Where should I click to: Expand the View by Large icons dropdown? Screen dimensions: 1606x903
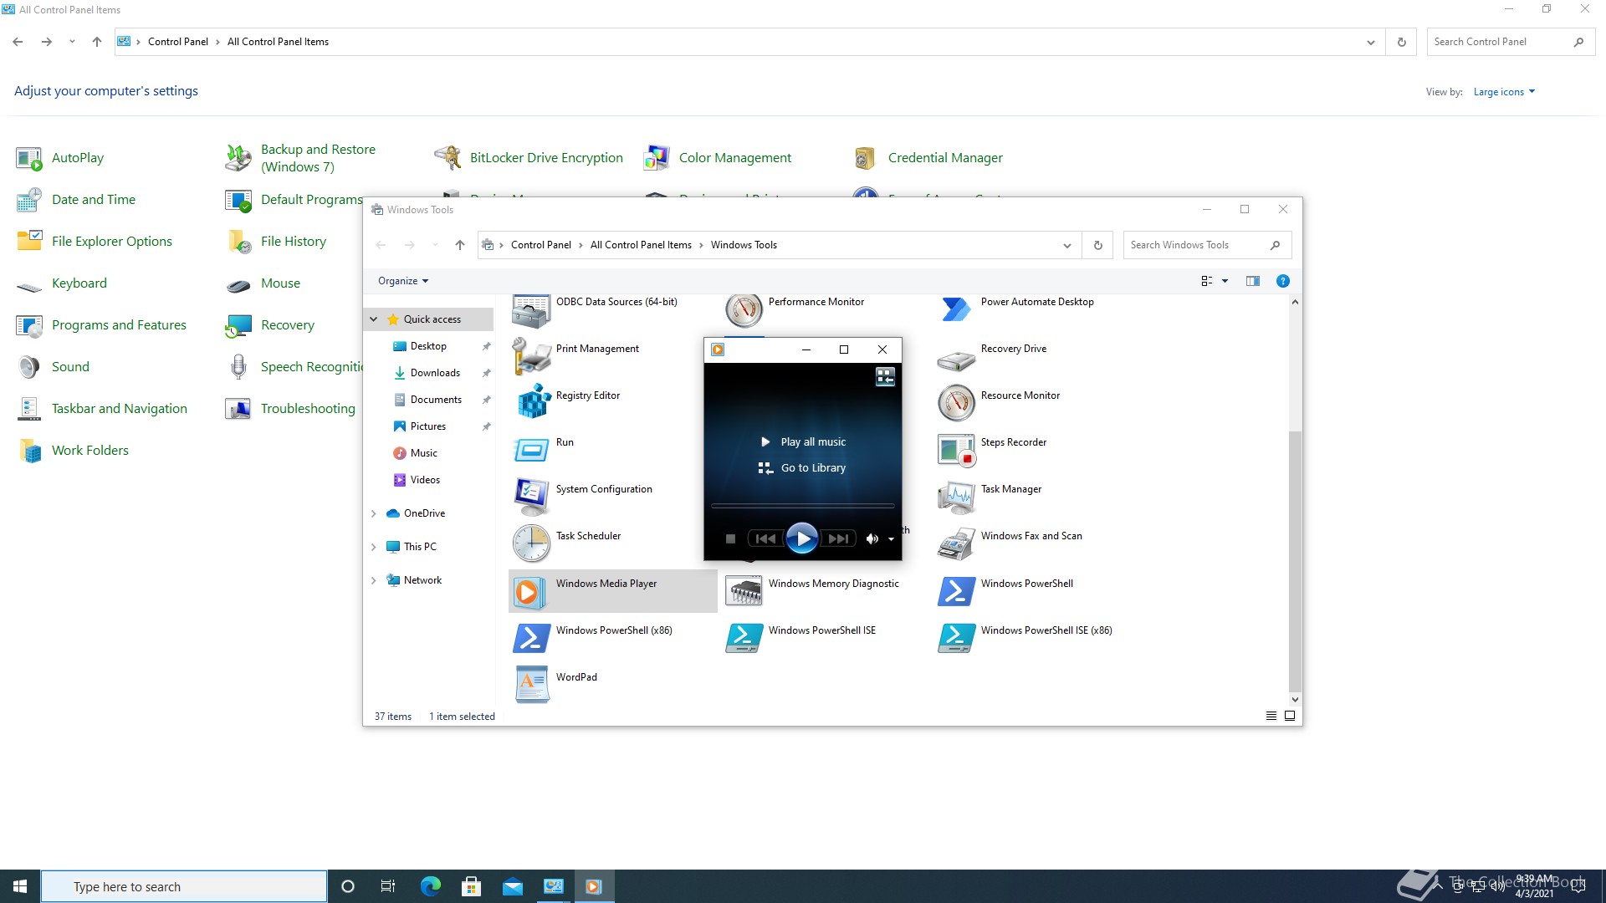pos(1504,92)
